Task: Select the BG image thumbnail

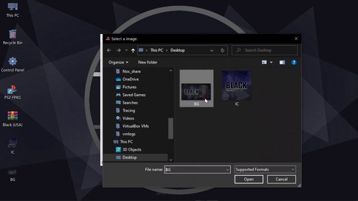Action: (196, 88)
